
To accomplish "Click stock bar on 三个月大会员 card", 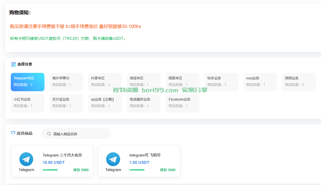I will point(50,170).
